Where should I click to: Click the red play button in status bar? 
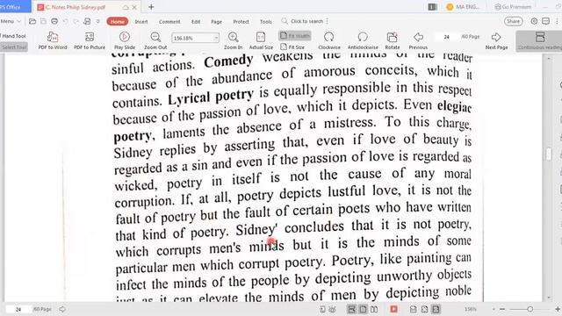[393, 309]
